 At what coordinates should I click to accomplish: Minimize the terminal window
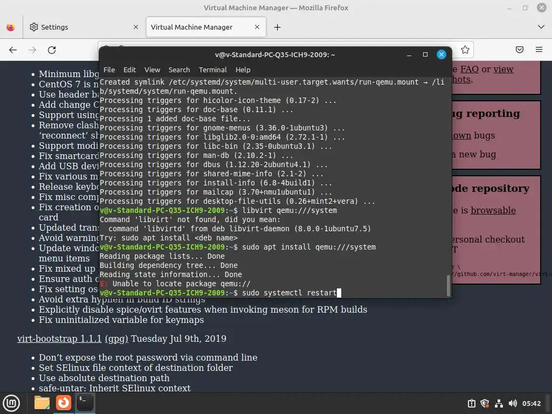[x=409, y=54]
